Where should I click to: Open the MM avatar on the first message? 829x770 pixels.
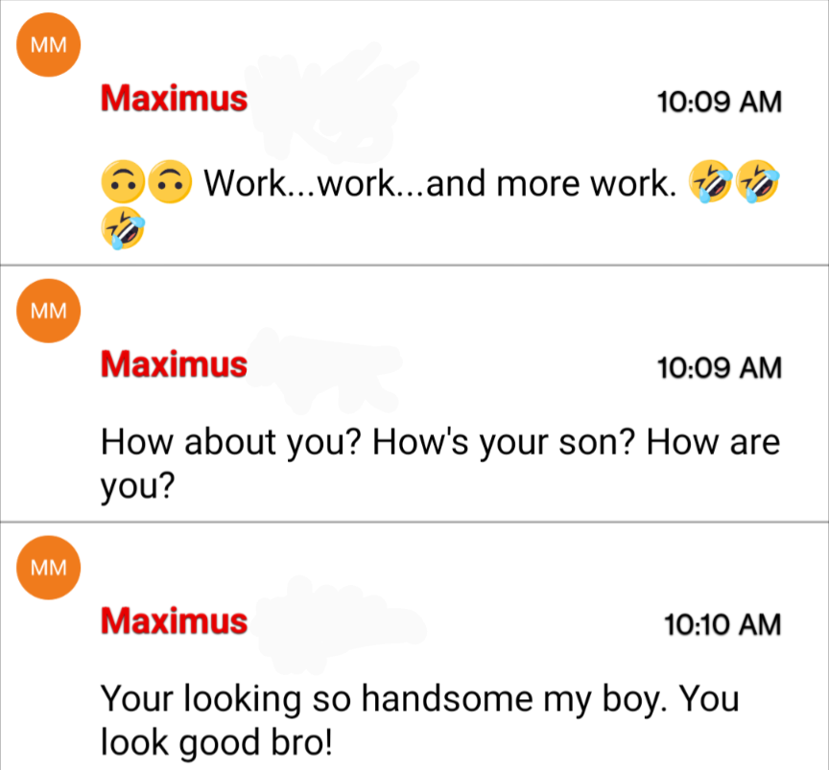click(x=49, y=45)
